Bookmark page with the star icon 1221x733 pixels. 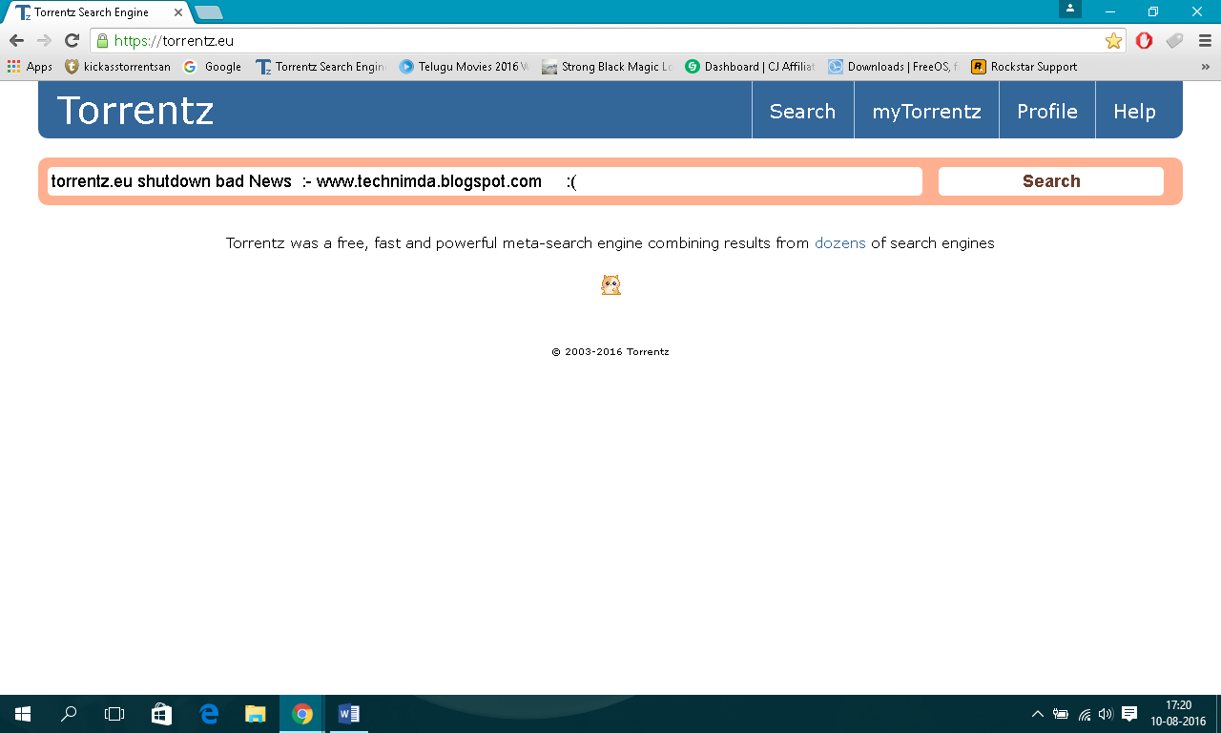point(1113,41)
